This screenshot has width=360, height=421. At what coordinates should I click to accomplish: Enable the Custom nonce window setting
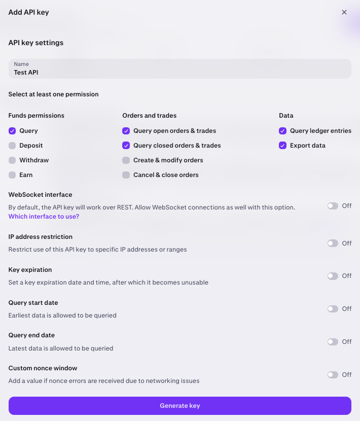pos(334,375)
